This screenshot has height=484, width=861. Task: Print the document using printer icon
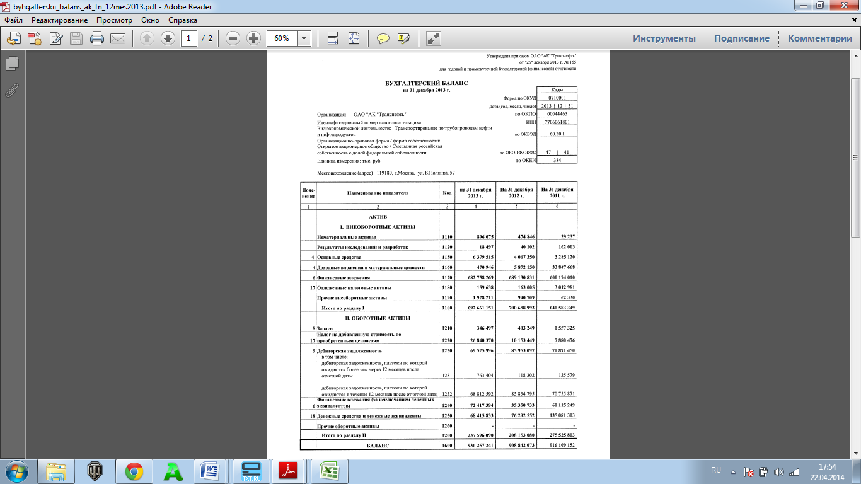point(97,38)
